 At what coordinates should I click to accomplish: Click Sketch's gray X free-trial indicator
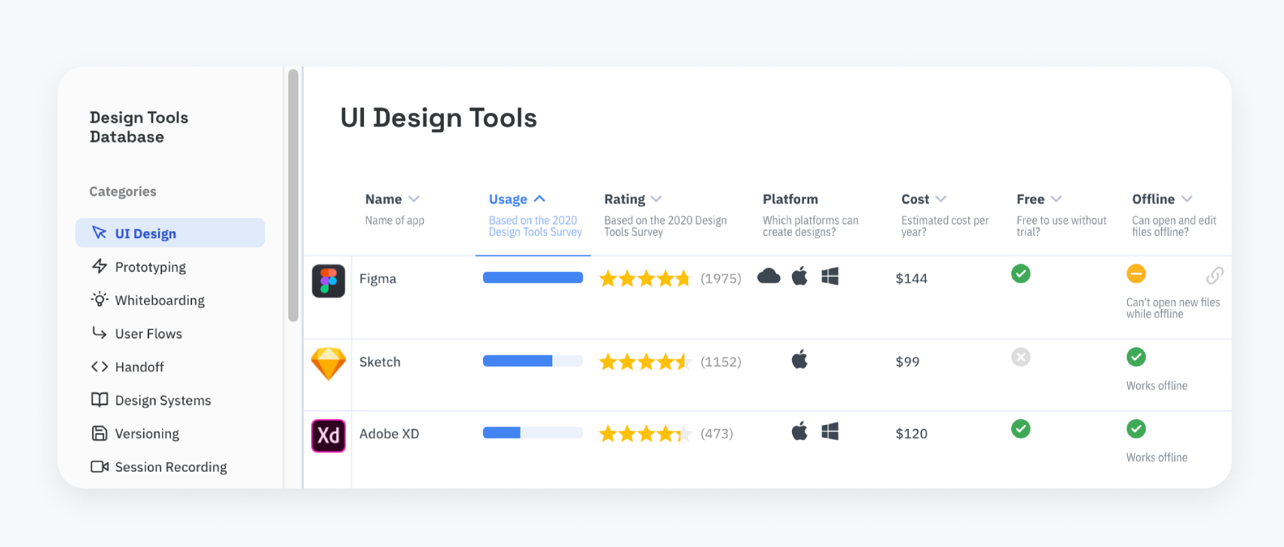coord(1021,357)
